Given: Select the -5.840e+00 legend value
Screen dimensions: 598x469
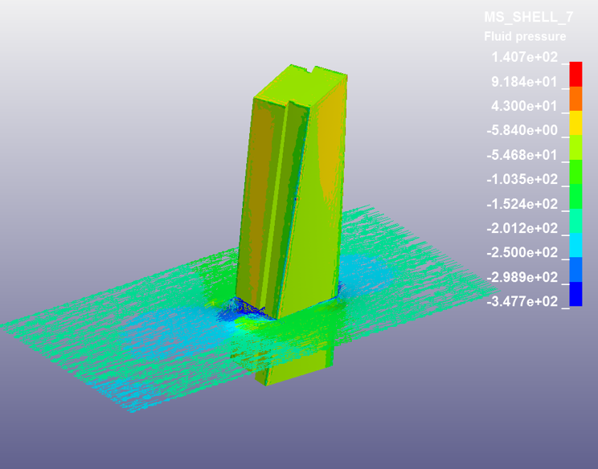Looking at the screenshot, I should [522, 131].
